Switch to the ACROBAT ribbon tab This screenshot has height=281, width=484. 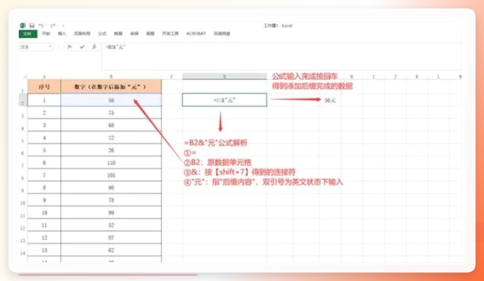click(x=196, y=34)
